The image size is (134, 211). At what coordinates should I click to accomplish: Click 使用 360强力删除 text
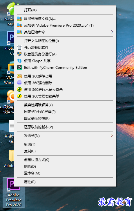(38, 83)
